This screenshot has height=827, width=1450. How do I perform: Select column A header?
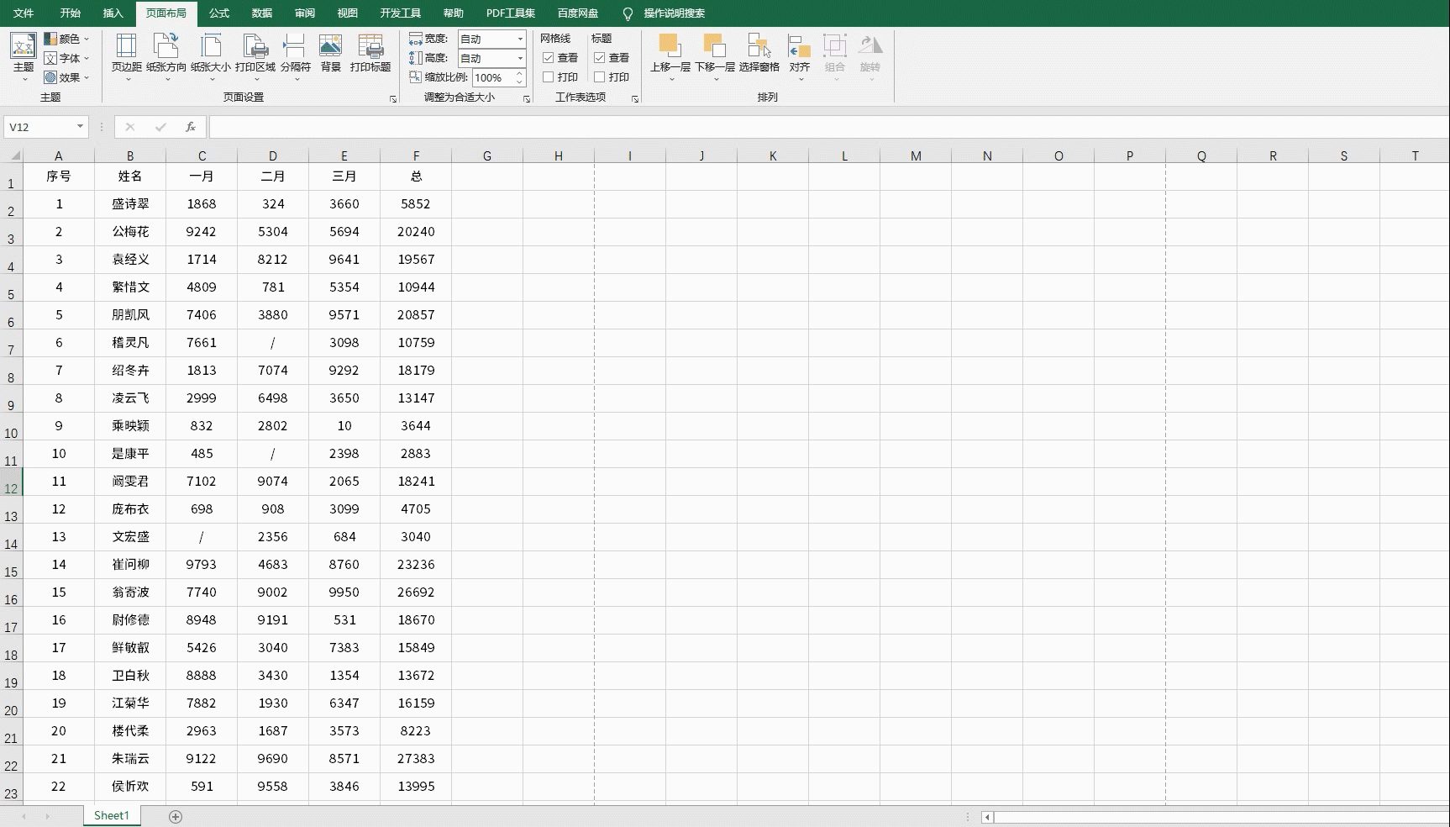click(x=59, y=155)
